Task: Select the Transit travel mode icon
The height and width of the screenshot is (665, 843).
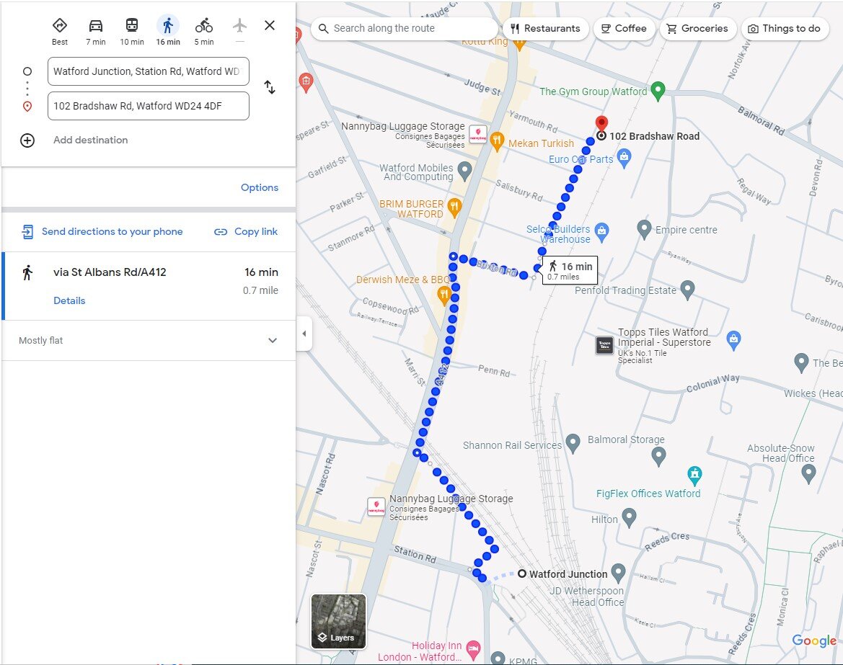Action: [132, 27]
